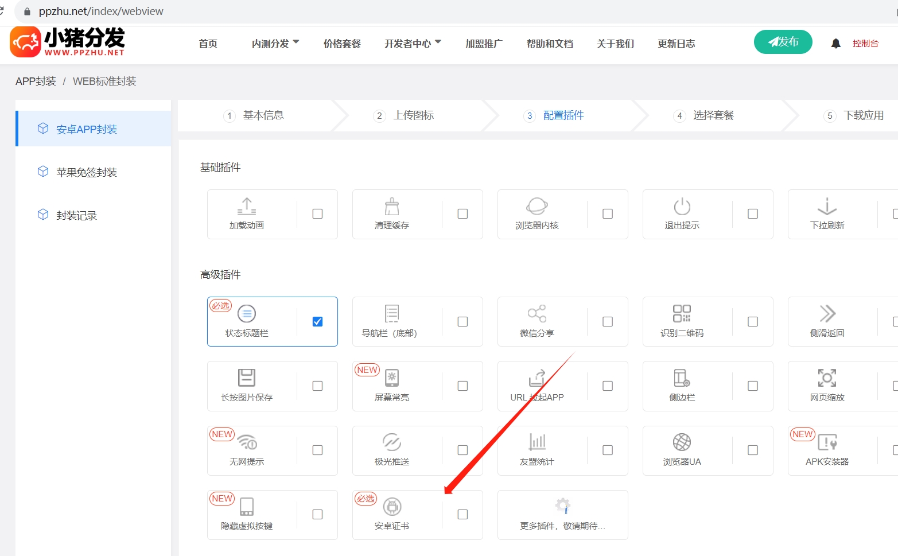Click the 识别二维码 QR code icon
Image resolution: width=898 pixels, height=556 pixels.
(682, 313)
